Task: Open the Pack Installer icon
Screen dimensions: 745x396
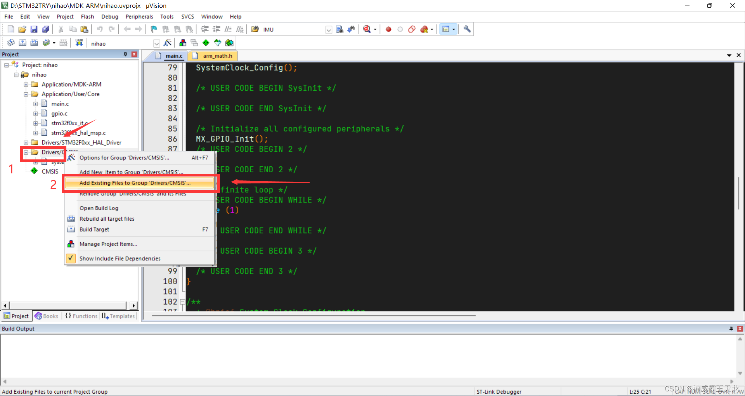Action: click(230, 43)
